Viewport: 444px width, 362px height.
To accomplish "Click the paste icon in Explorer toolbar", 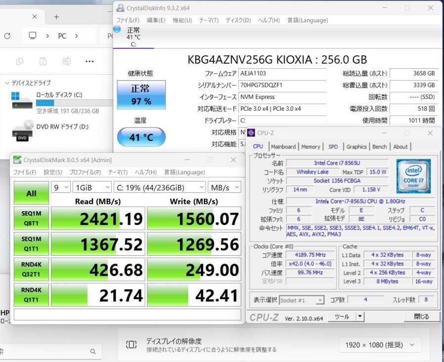I will [x=43, y=61].
